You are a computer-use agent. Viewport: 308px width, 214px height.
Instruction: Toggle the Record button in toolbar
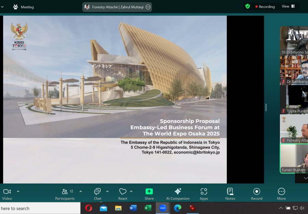click(257, 194)
